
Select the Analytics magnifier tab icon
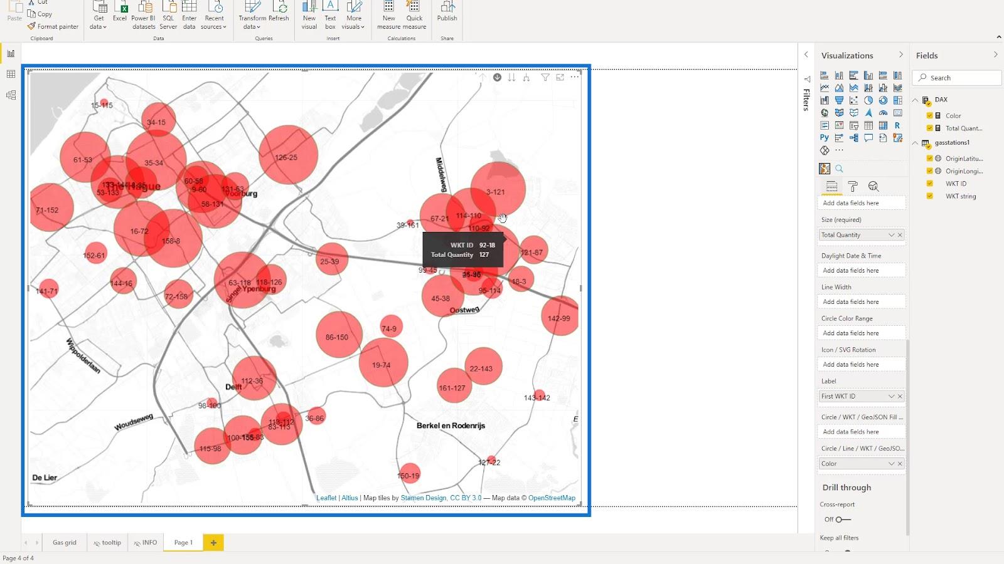click(x=873, y=187)
